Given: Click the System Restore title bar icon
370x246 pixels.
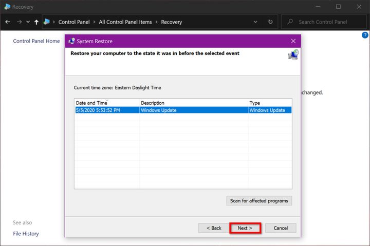Looking at the screenshot, I should tap(71, 41).
